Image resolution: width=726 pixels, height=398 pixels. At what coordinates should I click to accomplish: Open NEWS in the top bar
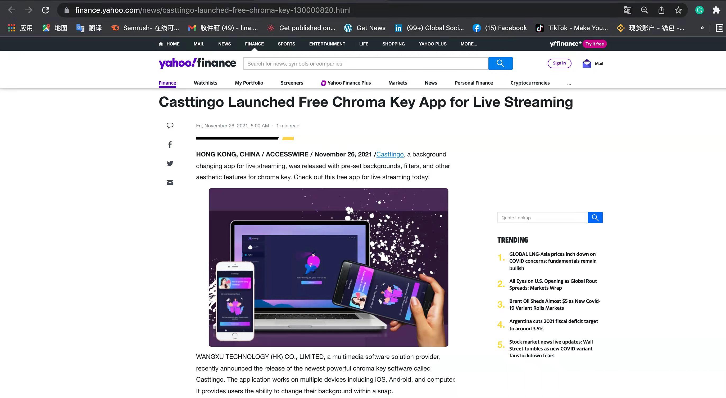tap(224, 44)
